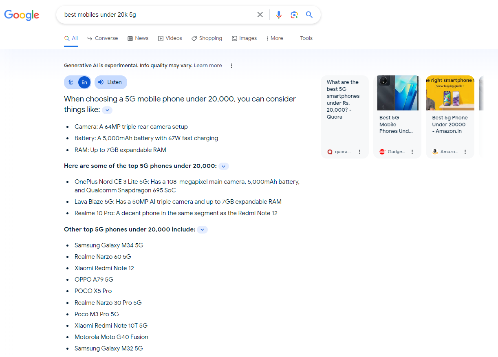Click the Quora favicon icon
Screen dimensions: 498x357
[x=330, y=152]
